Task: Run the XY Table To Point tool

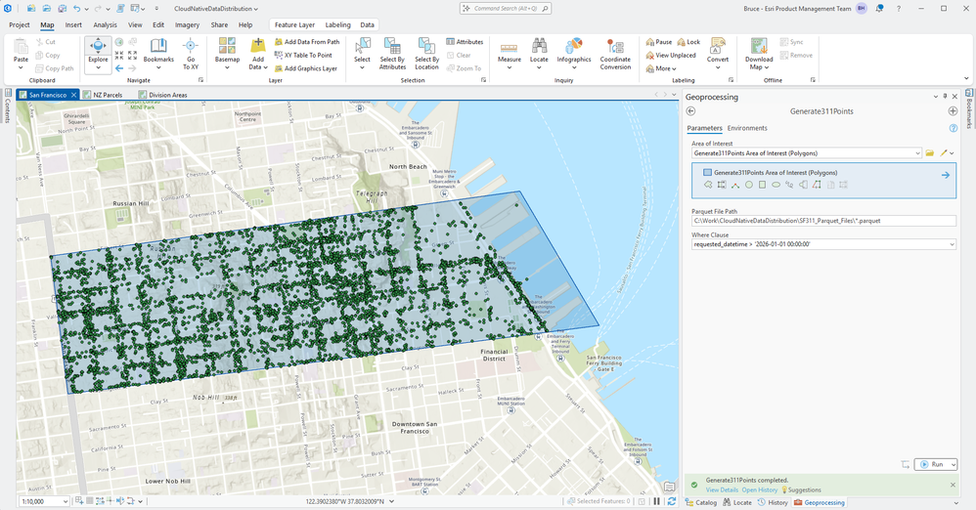Action: coord(304,55)
